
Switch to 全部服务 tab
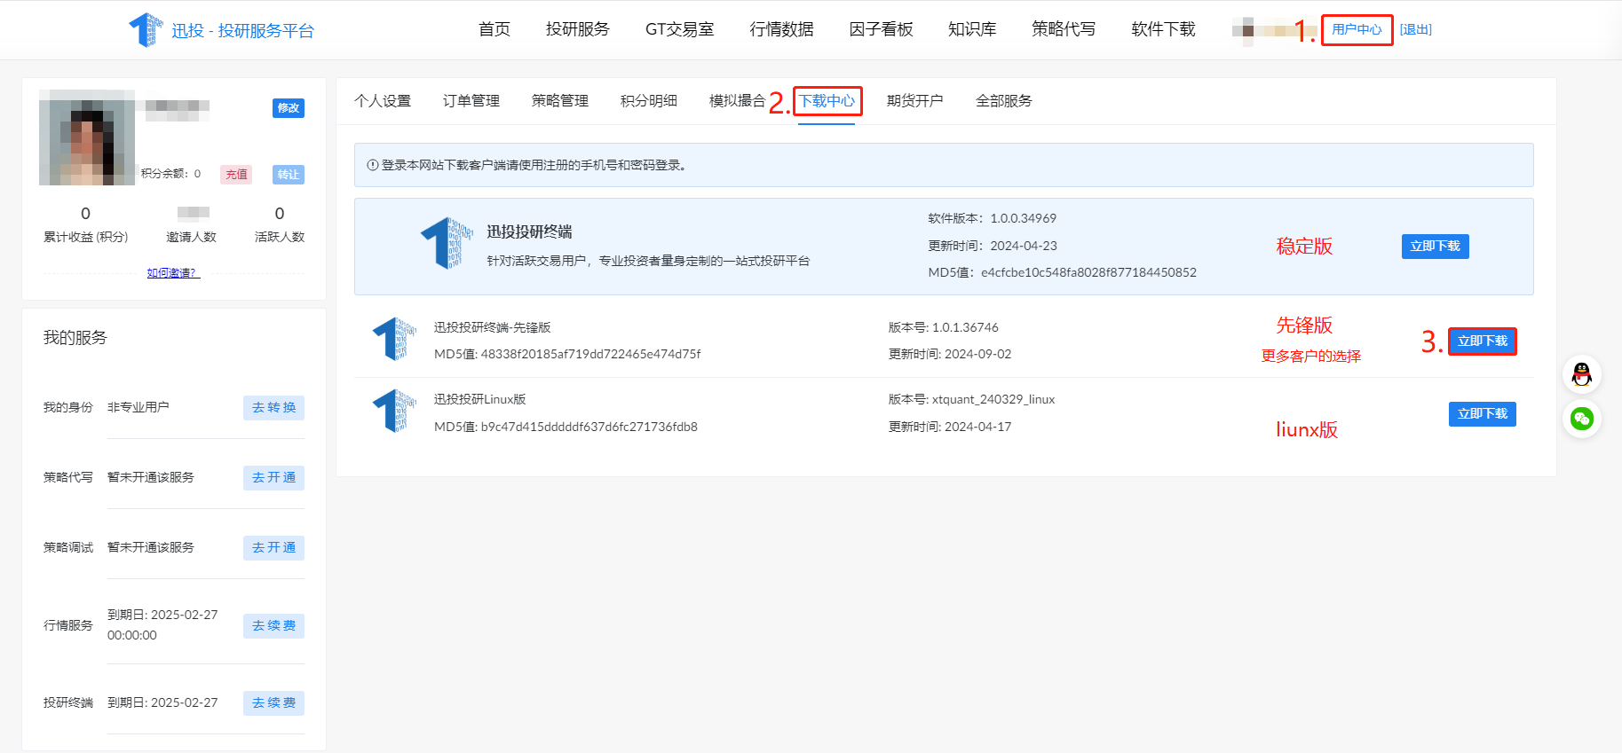1004,101
